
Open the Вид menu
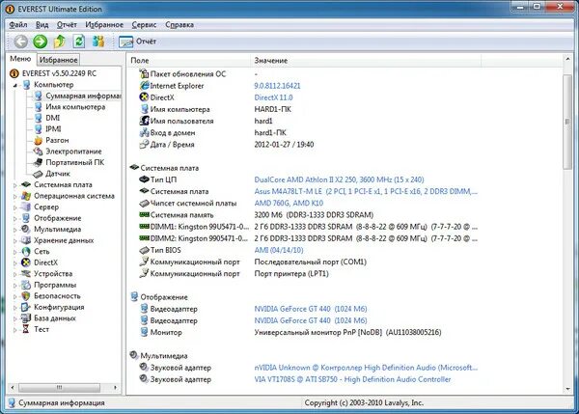point(42,25)
